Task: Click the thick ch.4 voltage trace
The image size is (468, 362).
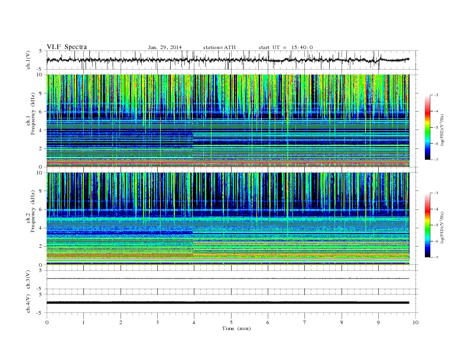Action: click(227, 303)
